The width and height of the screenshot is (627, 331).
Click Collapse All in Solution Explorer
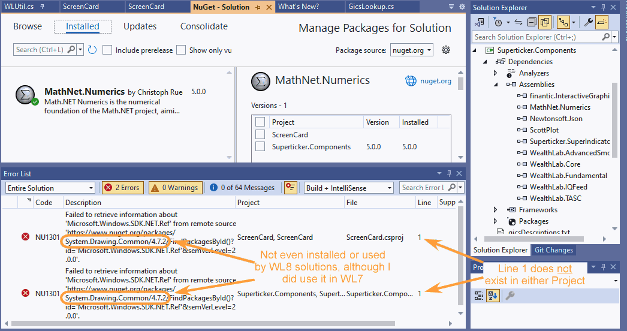532,22
